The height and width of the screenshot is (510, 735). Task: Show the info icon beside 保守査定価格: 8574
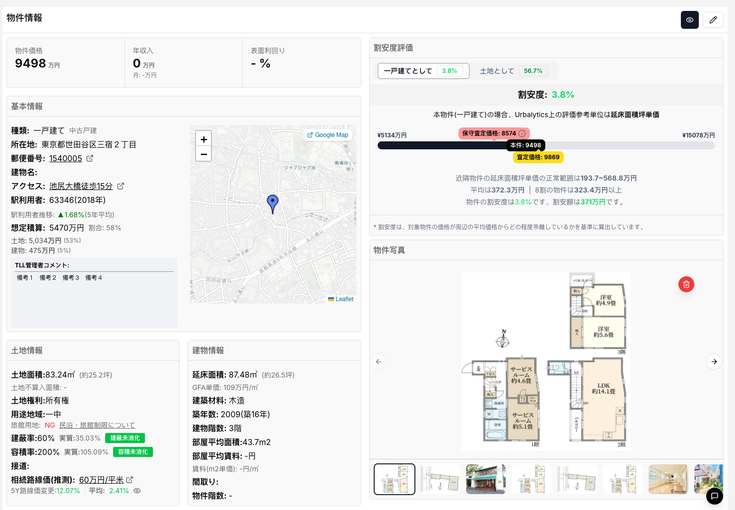(x=522, y=133)
